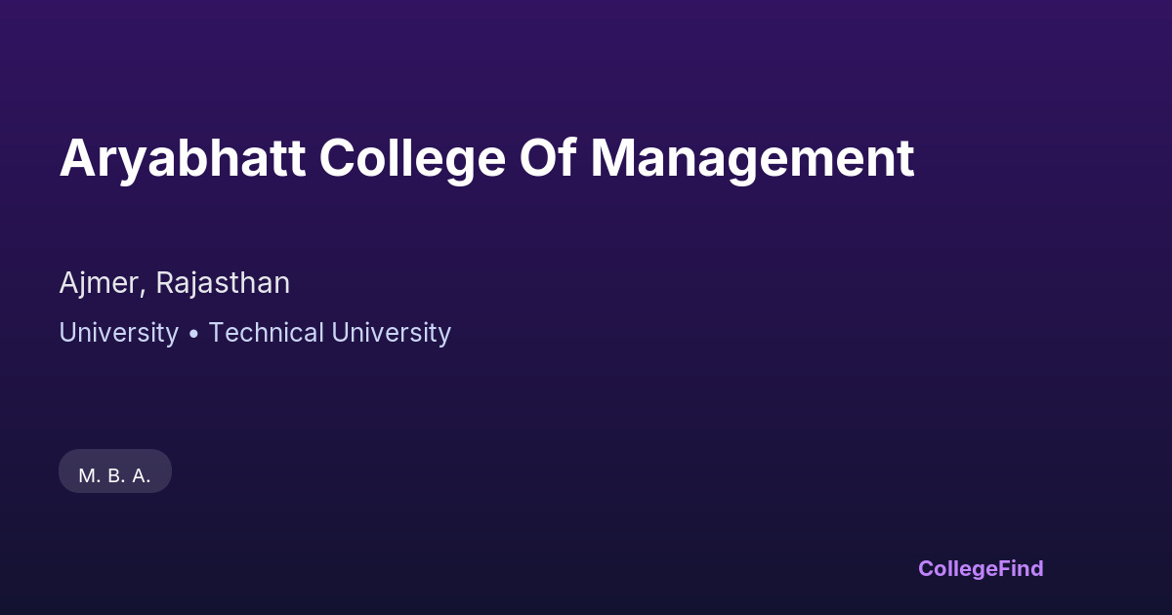Select the University • Technical University line
Screen dimensions: 1172x615
tap(255, 333)
